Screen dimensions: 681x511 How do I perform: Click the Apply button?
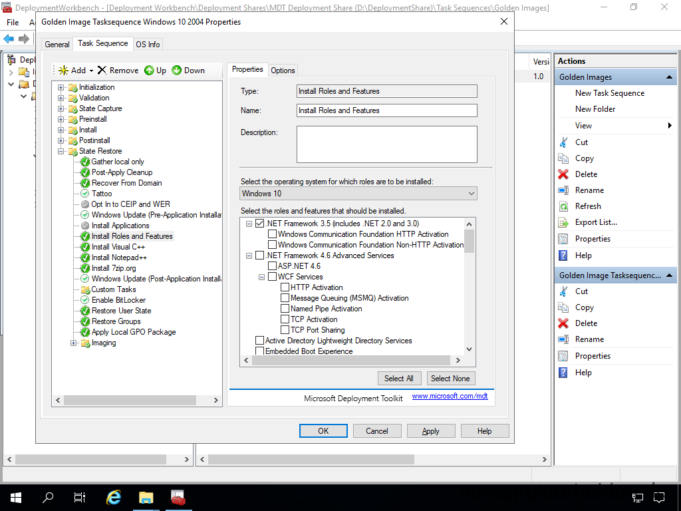click(x=431, y=430)
